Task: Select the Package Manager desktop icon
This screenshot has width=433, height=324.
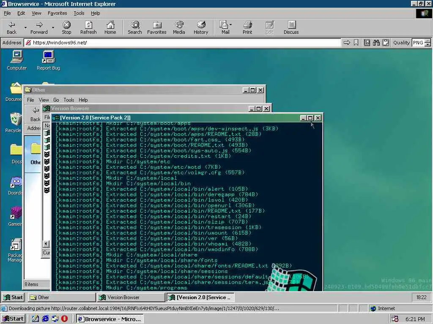Action: click(16, 250)
